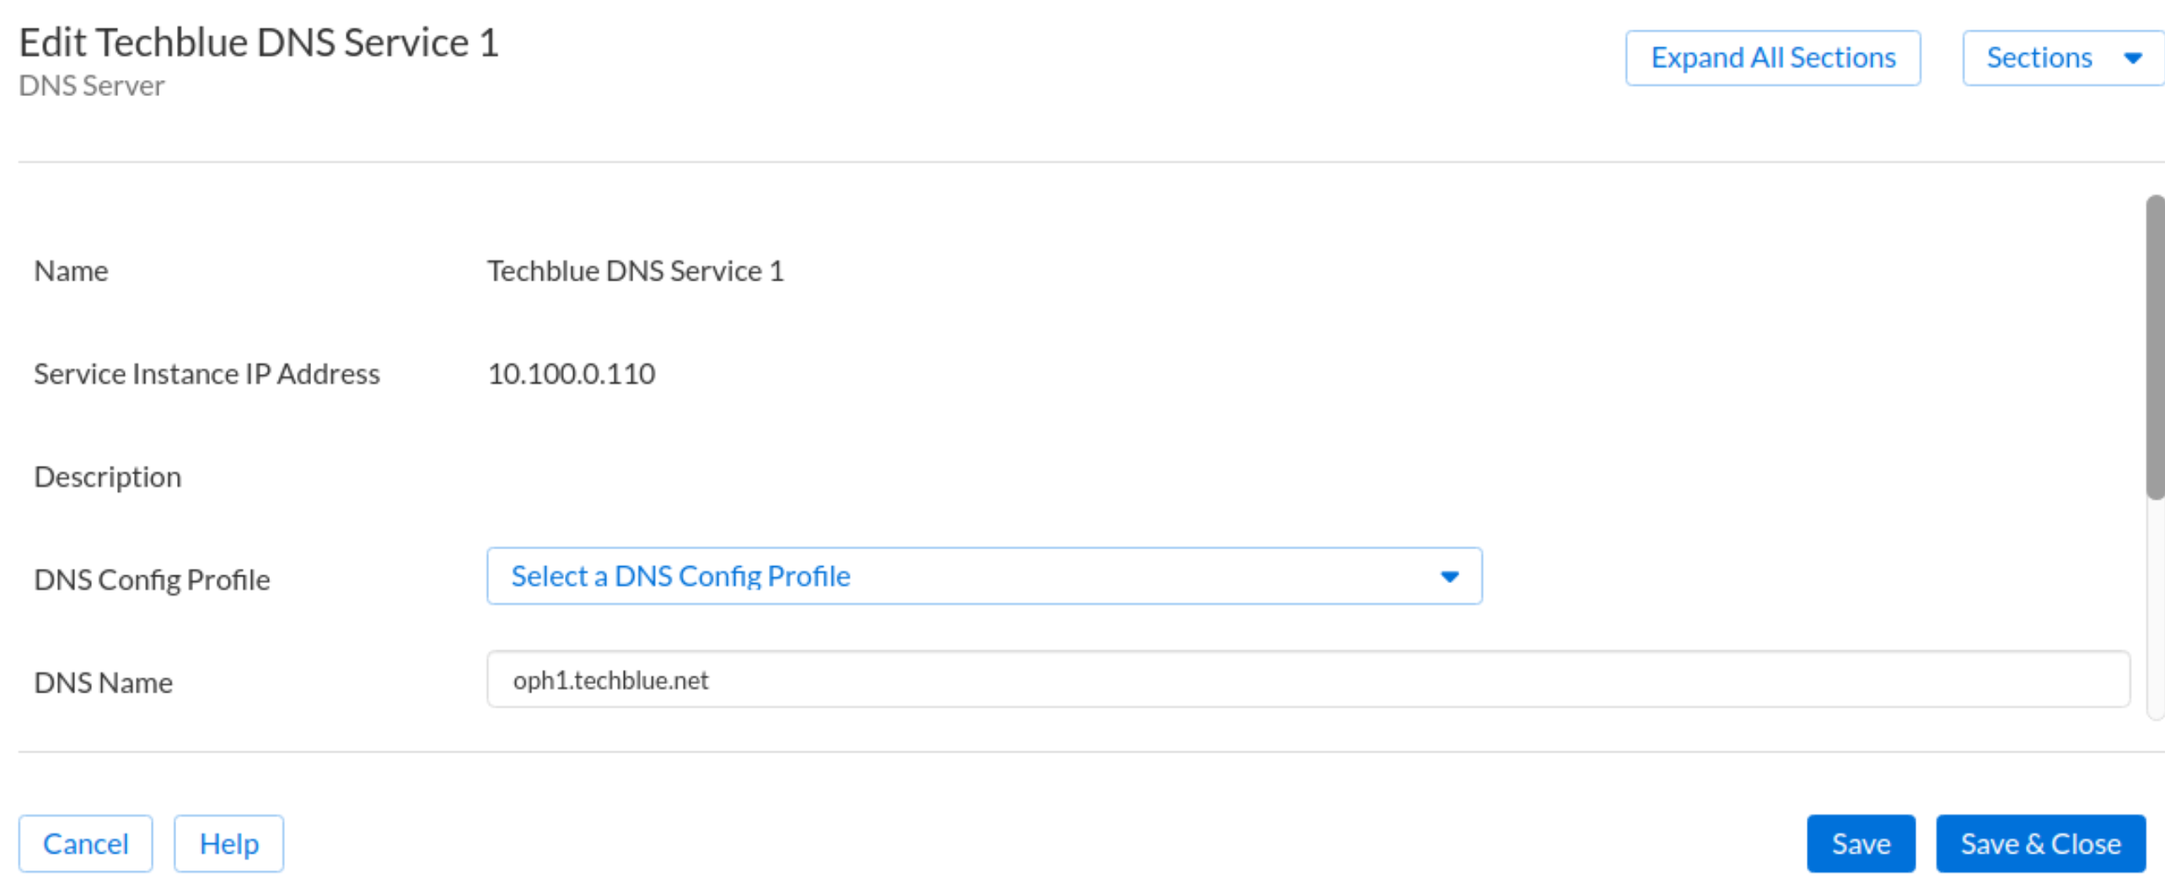Viewport: 2165px width, 888px height.
Task: Click the Name field label
Action: [x=71, y=271]
